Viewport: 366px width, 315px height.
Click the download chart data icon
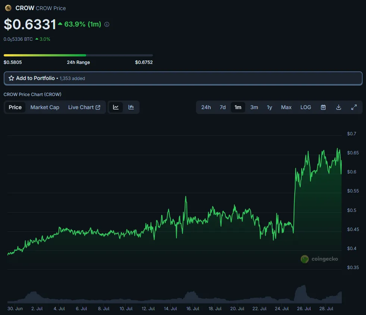pos(338,107)
